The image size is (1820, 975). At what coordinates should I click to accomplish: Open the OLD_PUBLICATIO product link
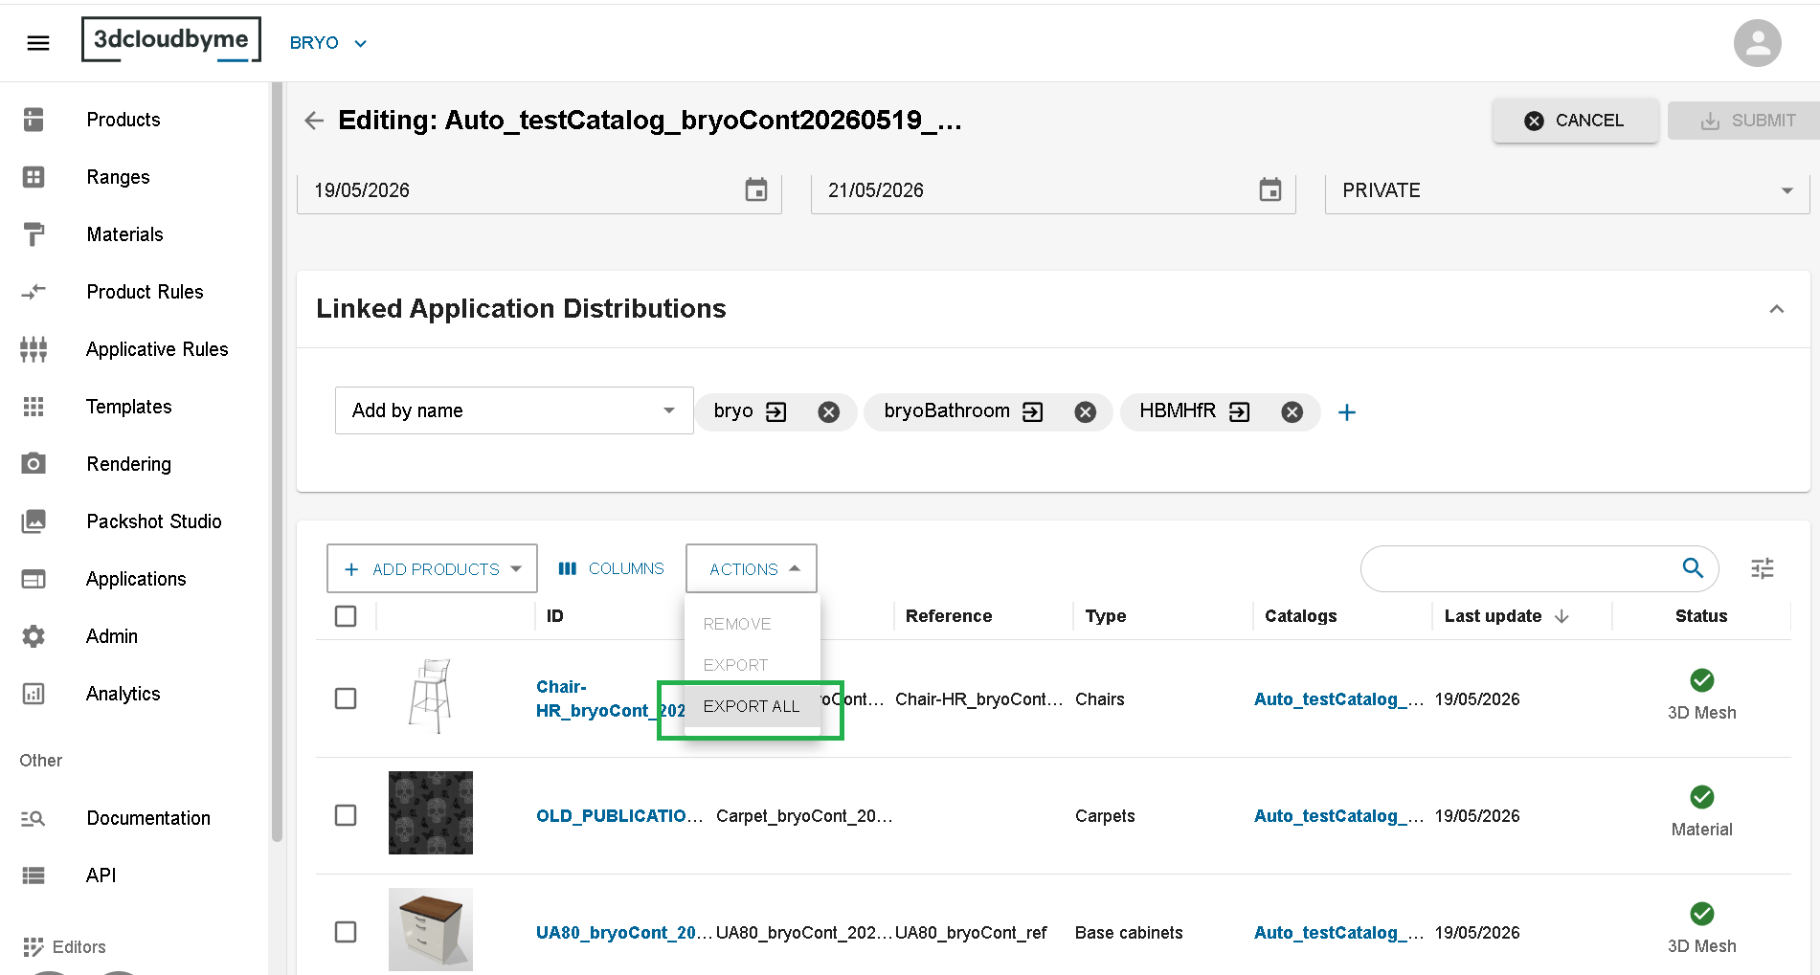[x=619, y=816]
